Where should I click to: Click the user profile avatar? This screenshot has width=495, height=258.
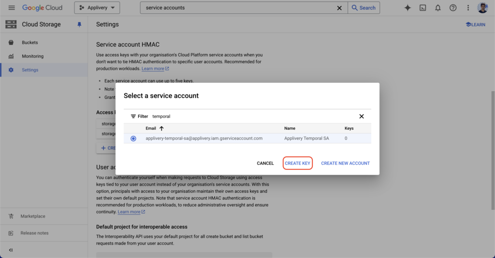click(x=483, y=8)
